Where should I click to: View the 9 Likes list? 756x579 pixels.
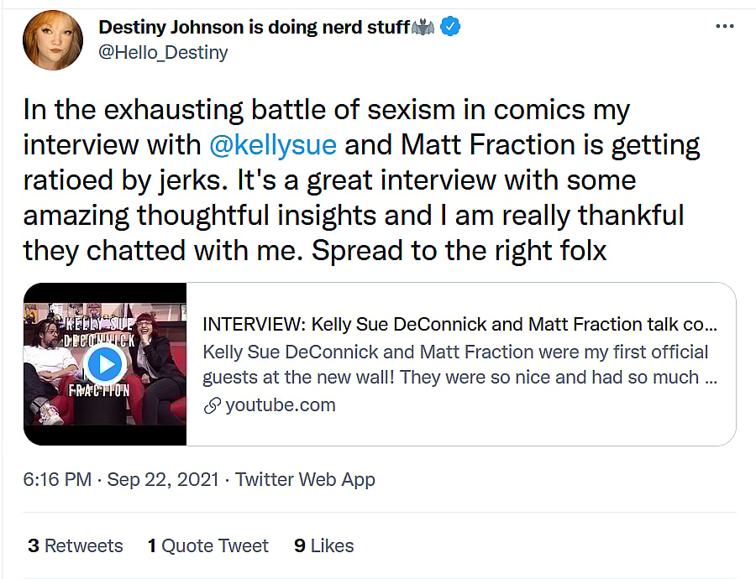(x=323, y=545)
